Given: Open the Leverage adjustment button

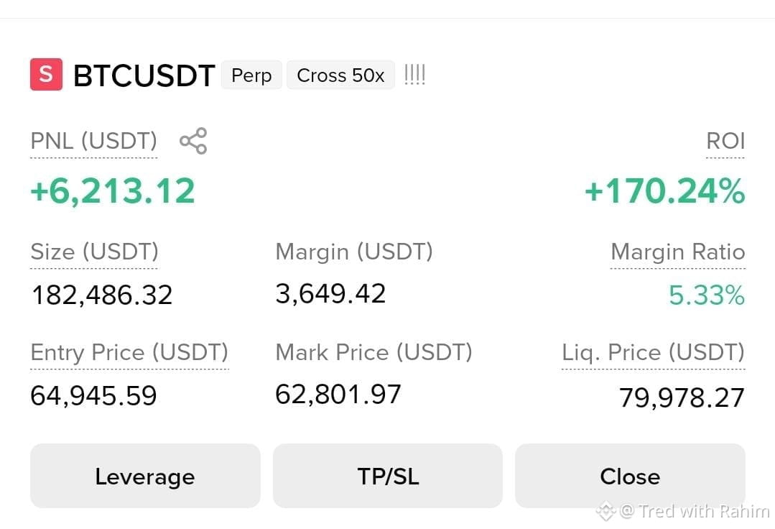Looking at the screenshot, I should click(145, 476).
